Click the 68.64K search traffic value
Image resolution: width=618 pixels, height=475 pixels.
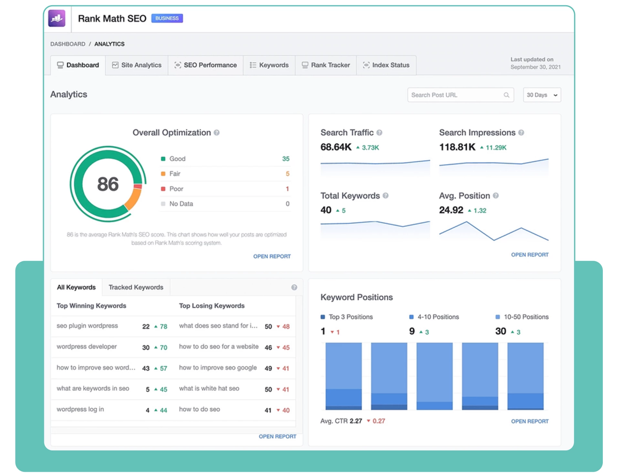pos(336,147)
